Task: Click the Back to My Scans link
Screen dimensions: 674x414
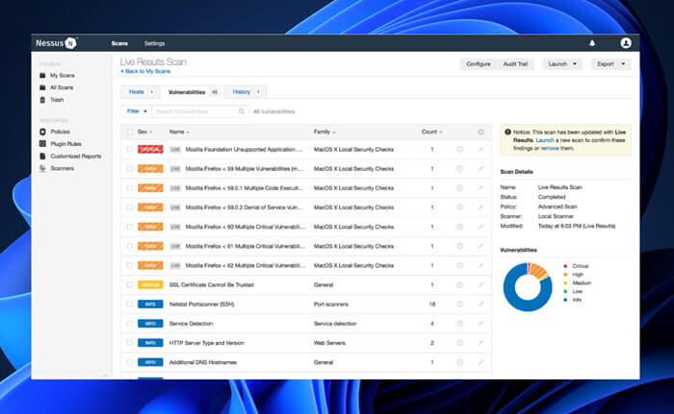Action: (x=145, y=71)
